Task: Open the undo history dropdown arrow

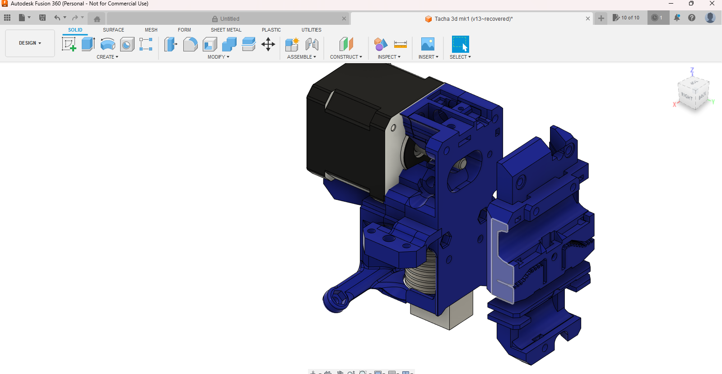Action: [x=65, y=18]
